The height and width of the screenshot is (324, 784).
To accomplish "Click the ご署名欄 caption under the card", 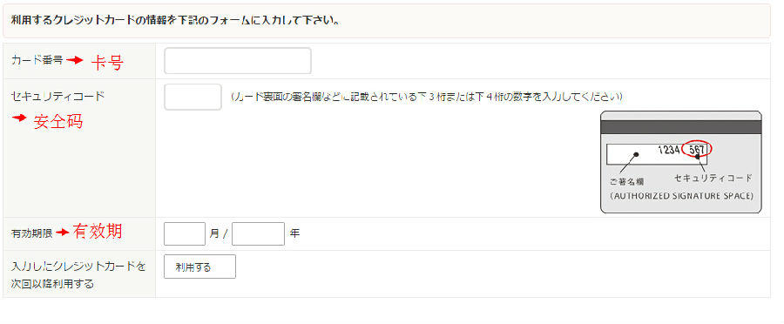I will point(626,182).
